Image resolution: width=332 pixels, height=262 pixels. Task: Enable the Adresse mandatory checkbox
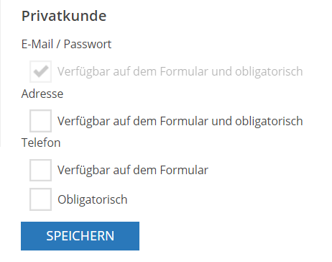[40, 121]
